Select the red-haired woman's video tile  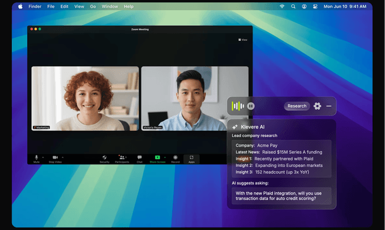click(x=85, y=98)
